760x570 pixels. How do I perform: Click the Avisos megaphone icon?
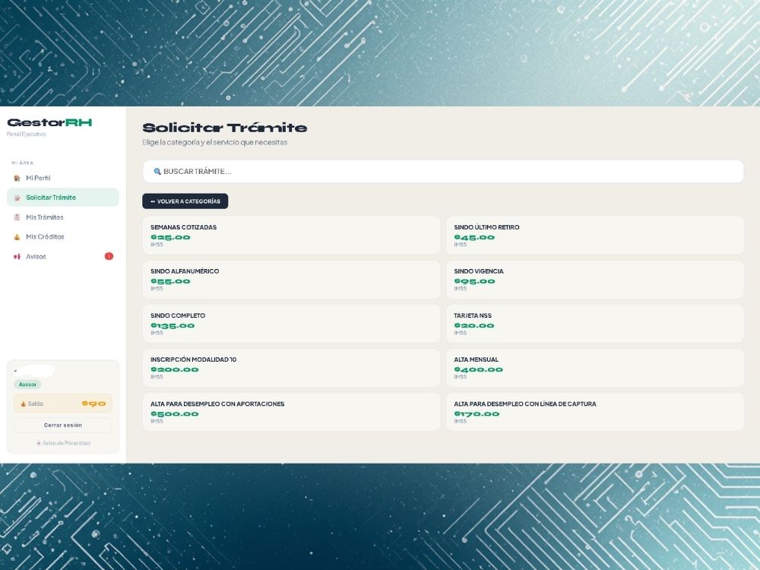point(17,257)
